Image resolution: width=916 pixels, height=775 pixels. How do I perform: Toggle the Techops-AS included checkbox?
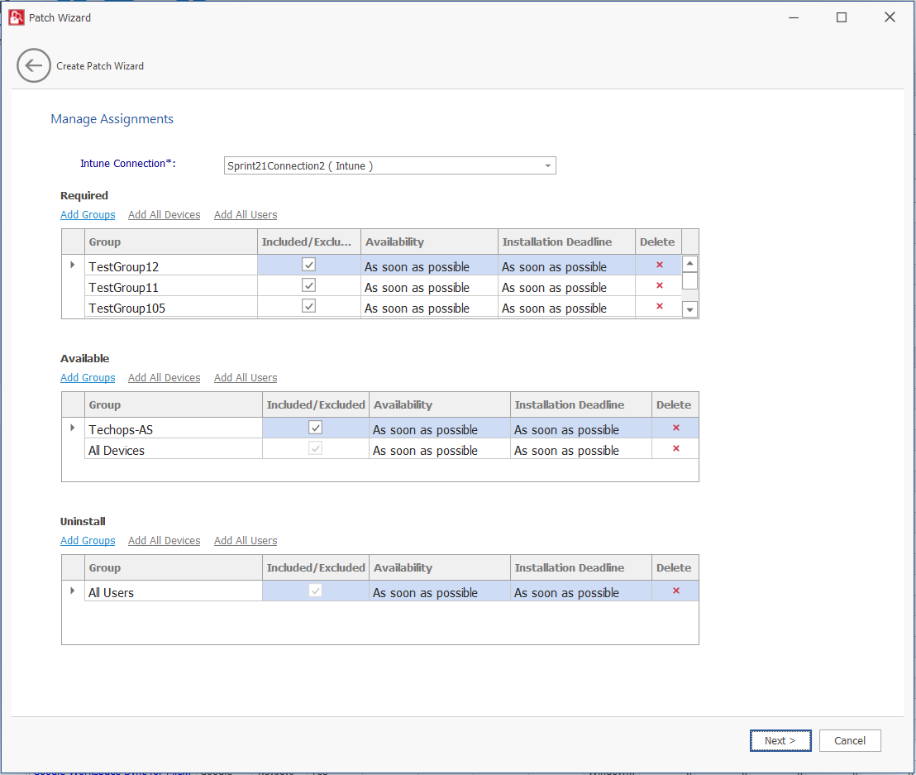click(x=315, y=428)
